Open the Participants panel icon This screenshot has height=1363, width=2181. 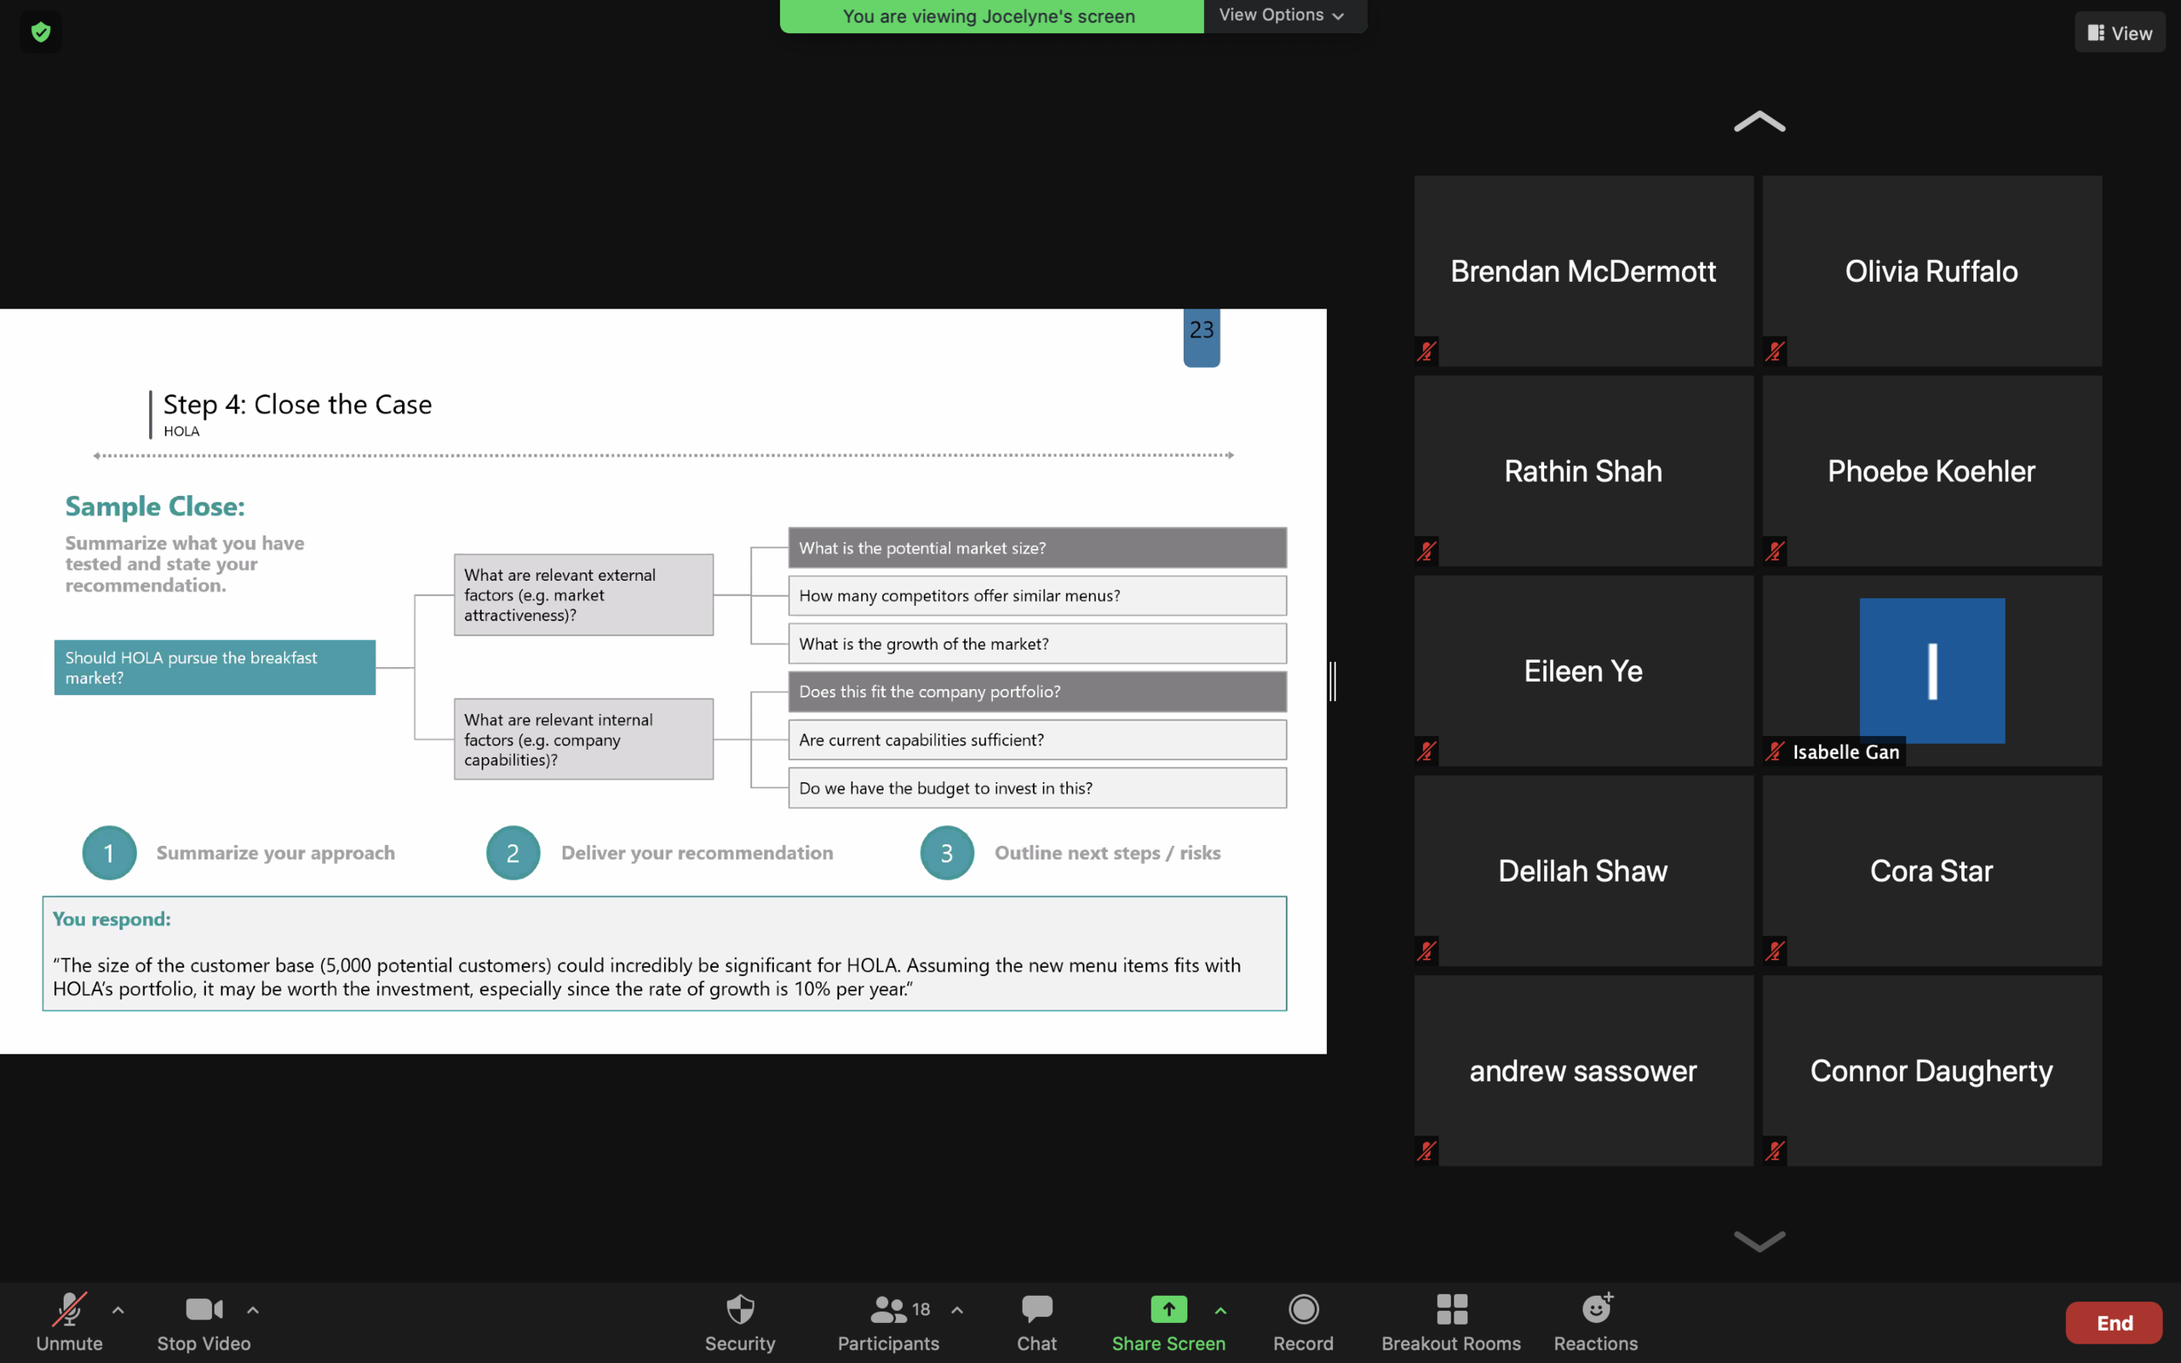(x=887, y=1308)
